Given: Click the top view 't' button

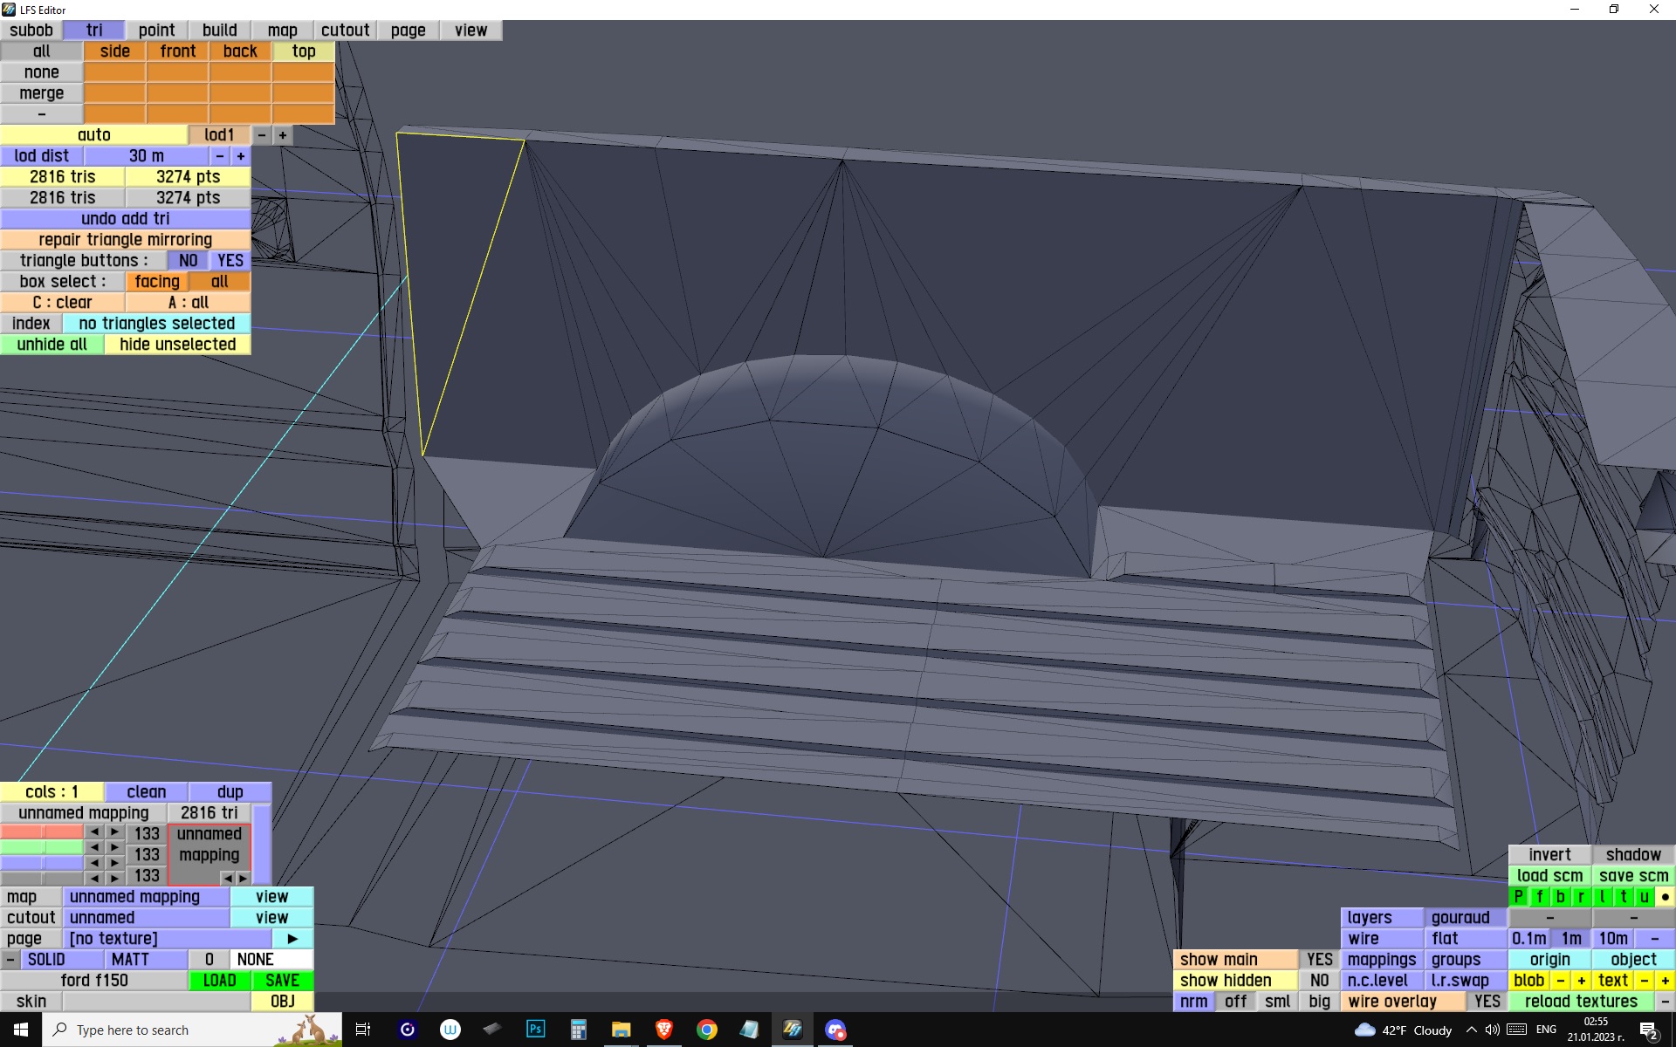Looking at the screenshot, I should (x=1623, y=896).
